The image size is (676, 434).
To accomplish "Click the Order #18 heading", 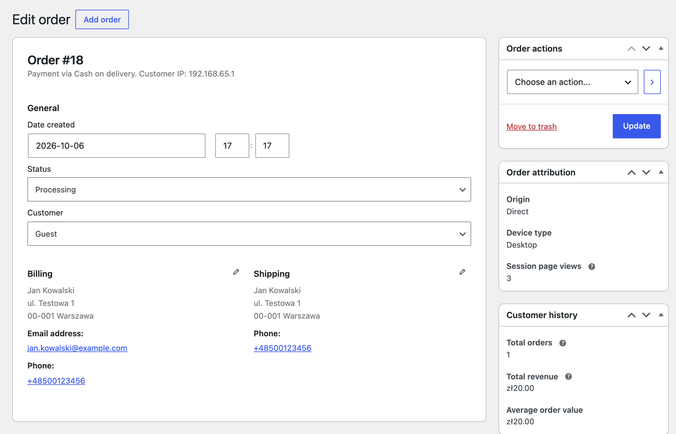I will click(x=55, y=60).
